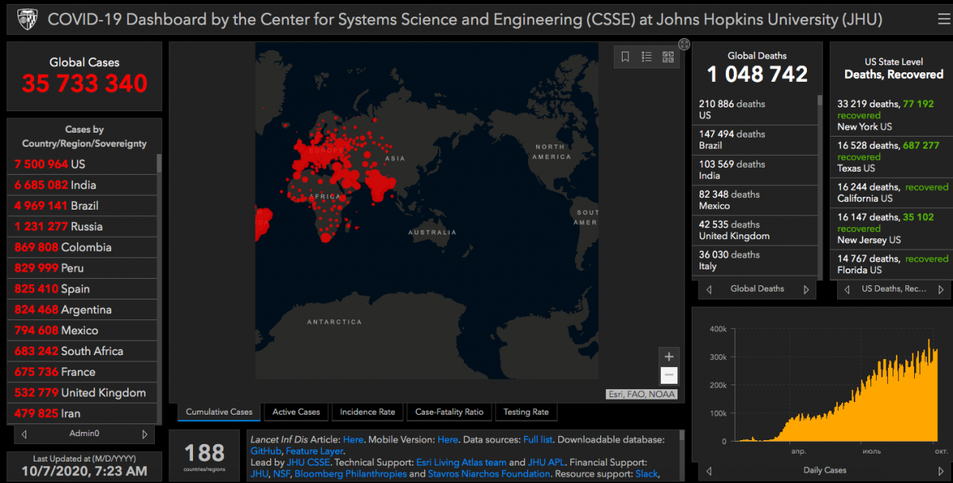
Task: Go to previous Admin0 list page
Action: [25, 434]
